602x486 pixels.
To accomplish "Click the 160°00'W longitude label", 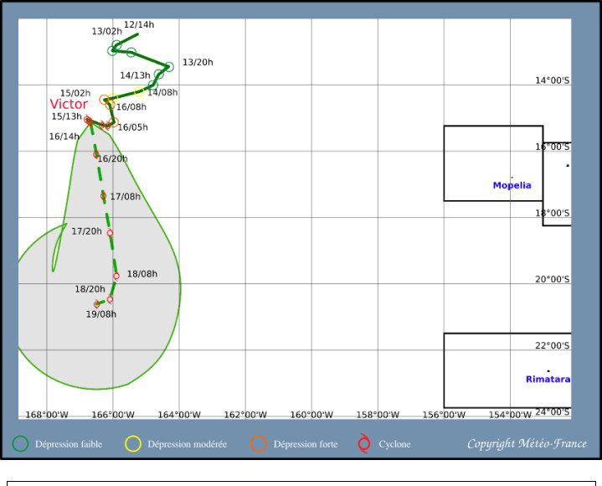I will (x=311, y=415).
